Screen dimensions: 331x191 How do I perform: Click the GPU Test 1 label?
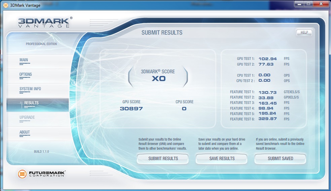246,59
